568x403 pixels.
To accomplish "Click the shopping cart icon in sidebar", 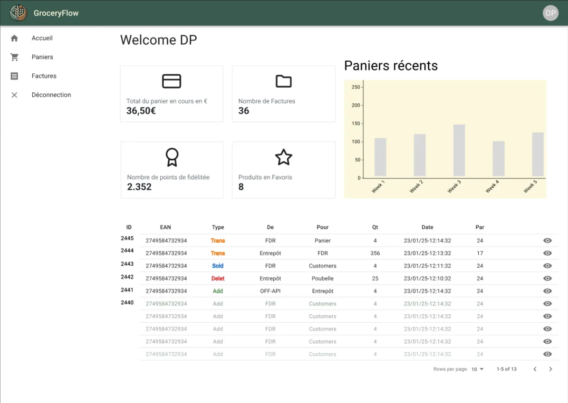I will coord(14,57).
